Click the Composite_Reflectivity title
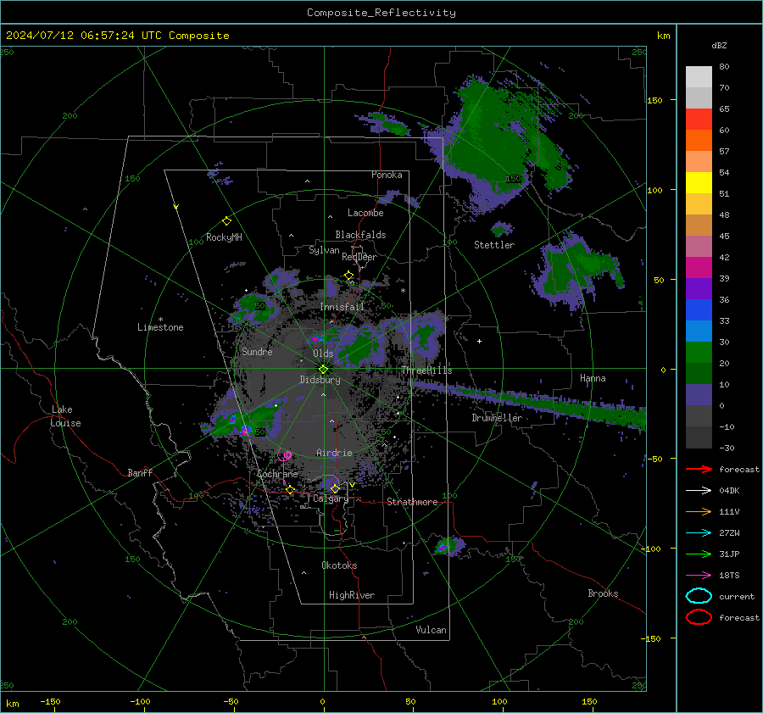 point(381,13)
